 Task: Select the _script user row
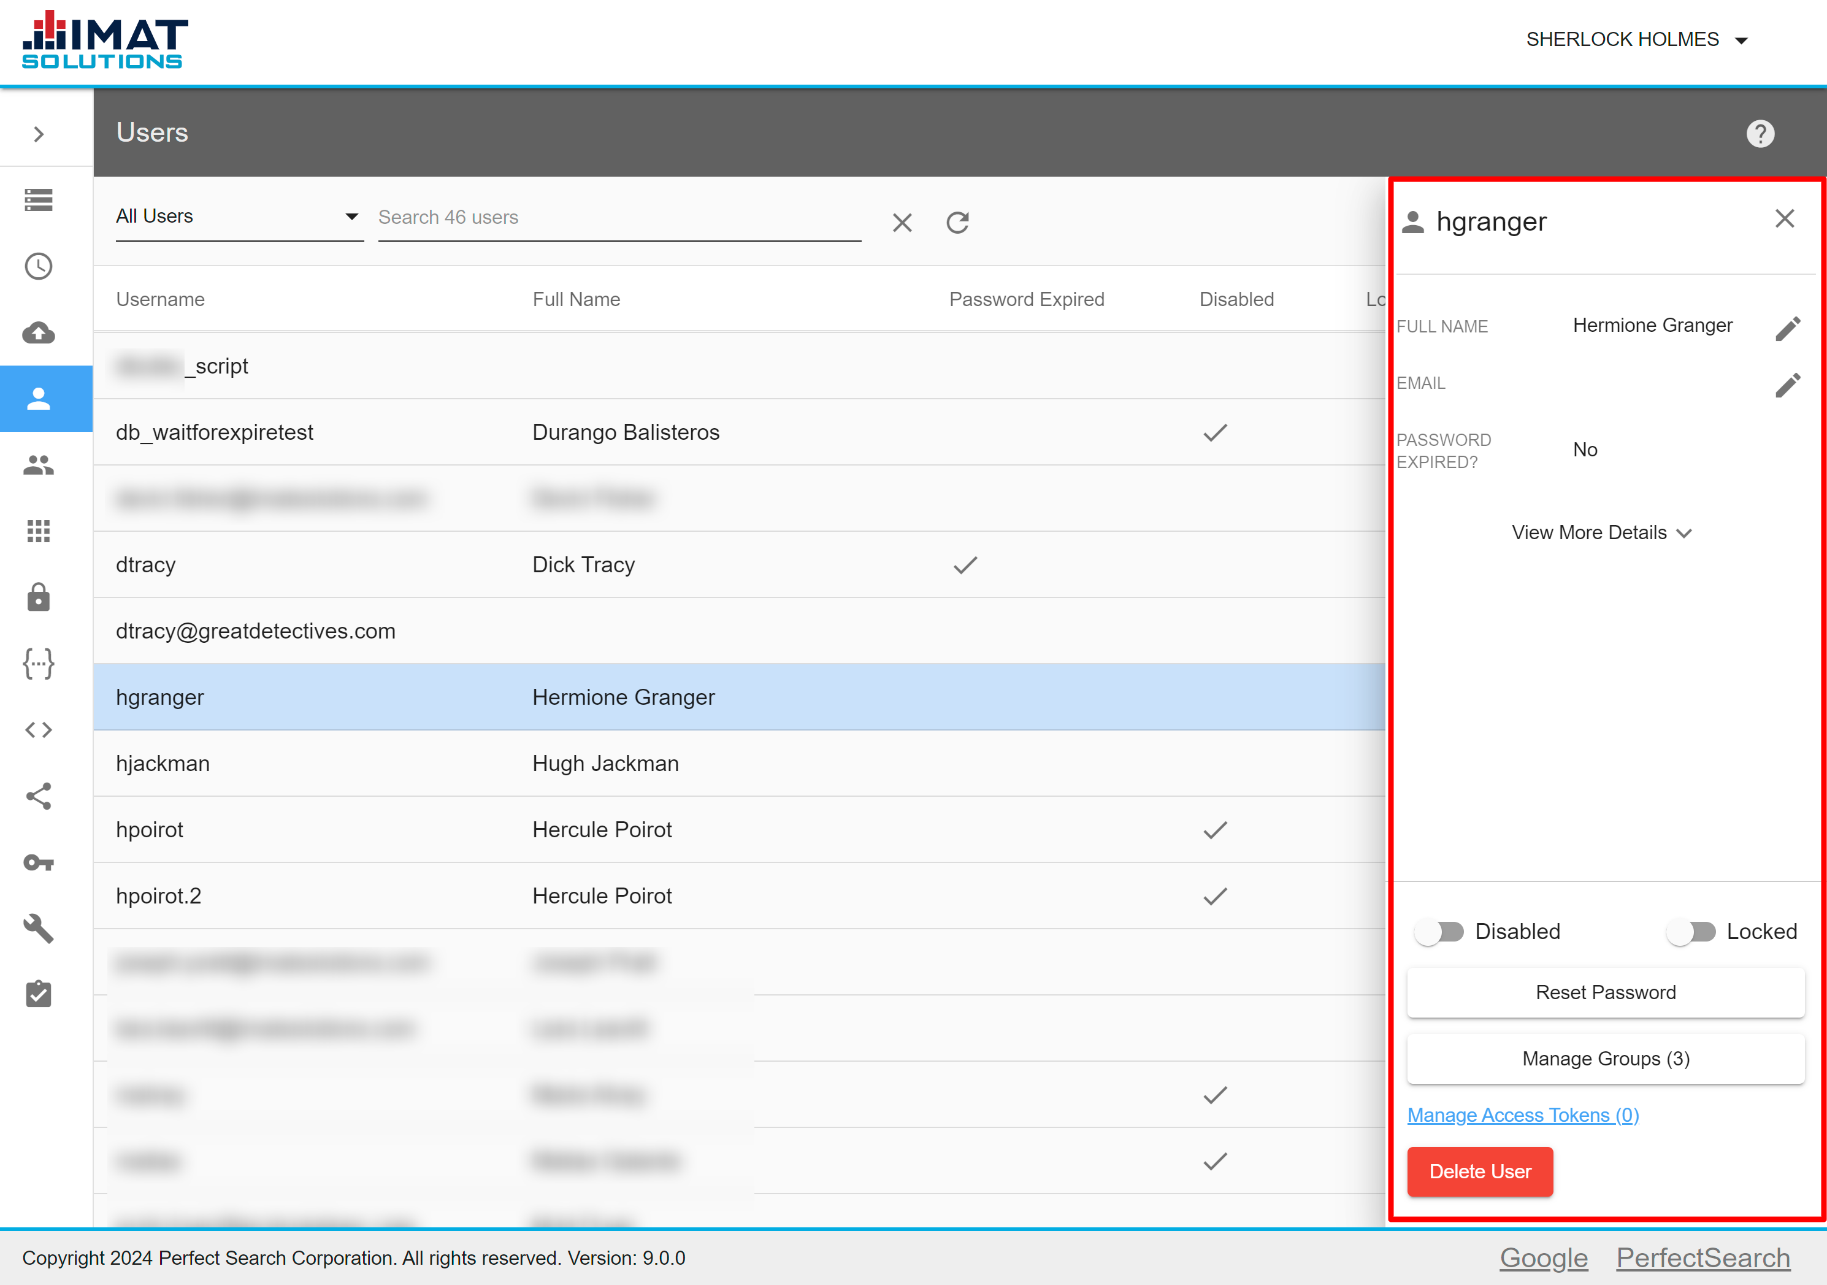(x=739, y=366)
